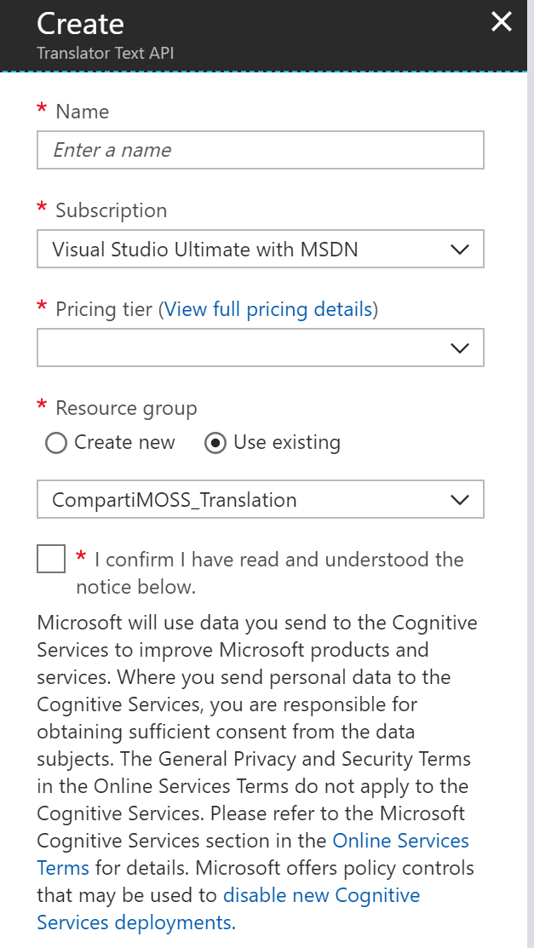Click the Subscription dropdown chevron arrow
This screenshot has width=534, height=948.
click(459, 249)
